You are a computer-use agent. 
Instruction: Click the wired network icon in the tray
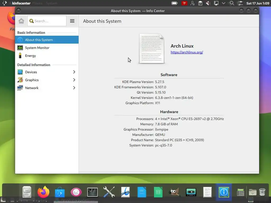(216, 3)
